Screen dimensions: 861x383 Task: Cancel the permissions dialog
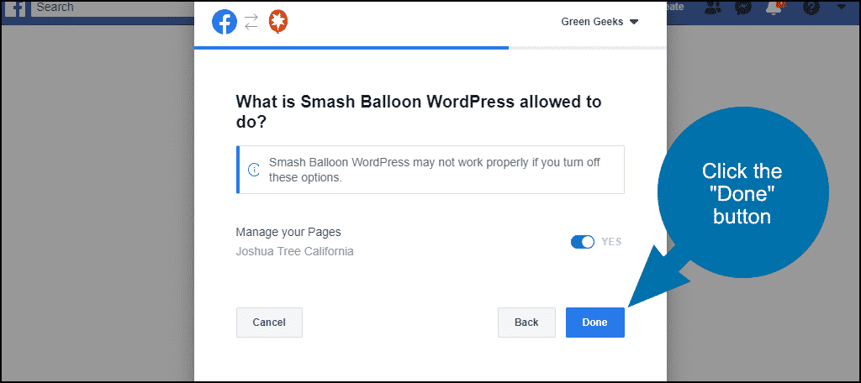tap(269, 322)
